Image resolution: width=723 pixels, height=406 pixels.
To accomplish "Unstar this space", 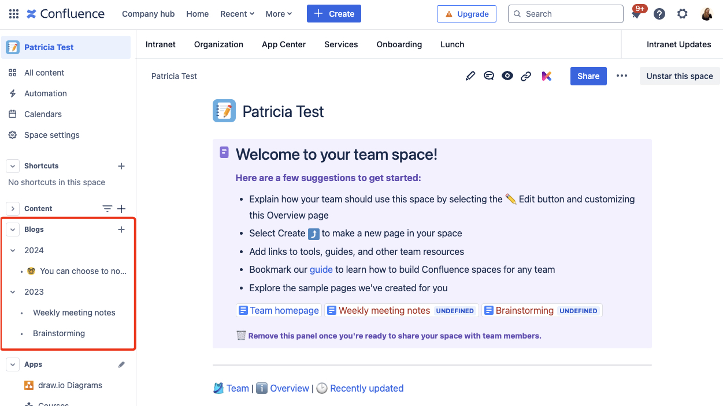I will coord(680,76).
